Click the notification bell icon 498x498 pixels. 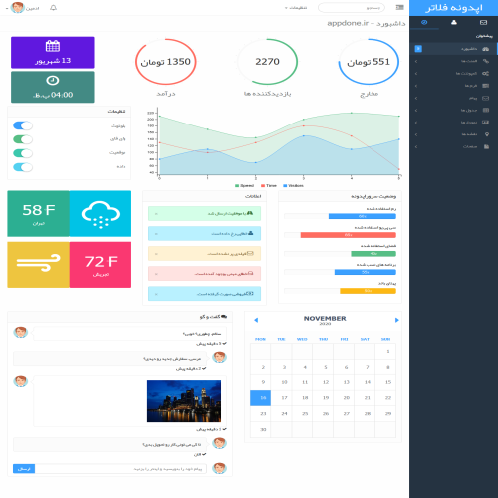[53, 8]
